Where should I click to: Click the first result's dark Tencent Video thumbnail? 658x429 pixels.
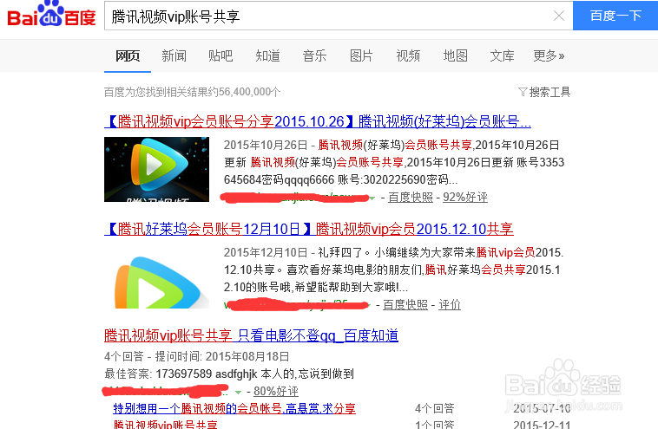[x=156, y=169]
